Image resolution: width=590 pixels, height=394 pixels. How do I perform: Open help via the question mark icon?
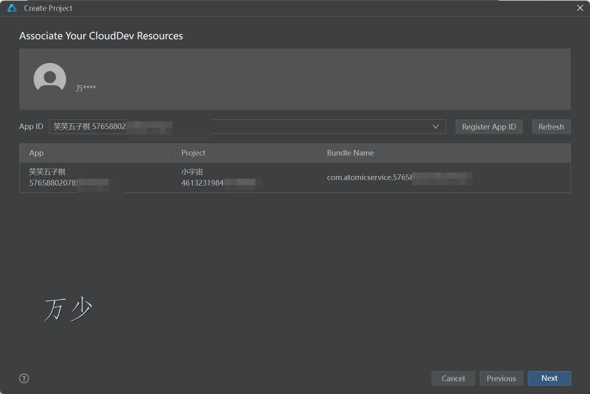click(24, 378)
